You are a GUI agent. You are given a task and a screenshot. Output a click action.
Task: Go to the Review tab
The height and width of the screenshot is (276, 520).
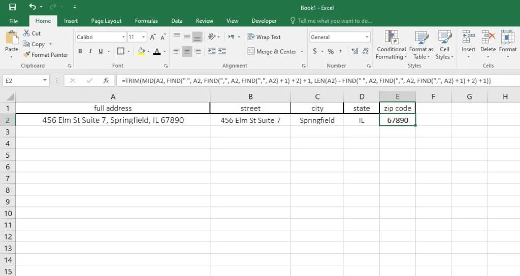pos(204,21)
